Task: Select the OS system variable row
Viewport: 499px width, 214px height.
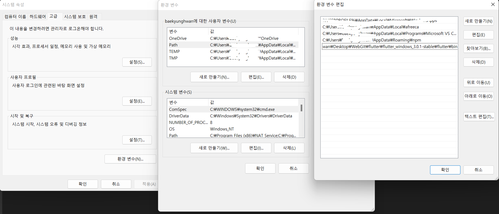Action: [x=233, y=129]
